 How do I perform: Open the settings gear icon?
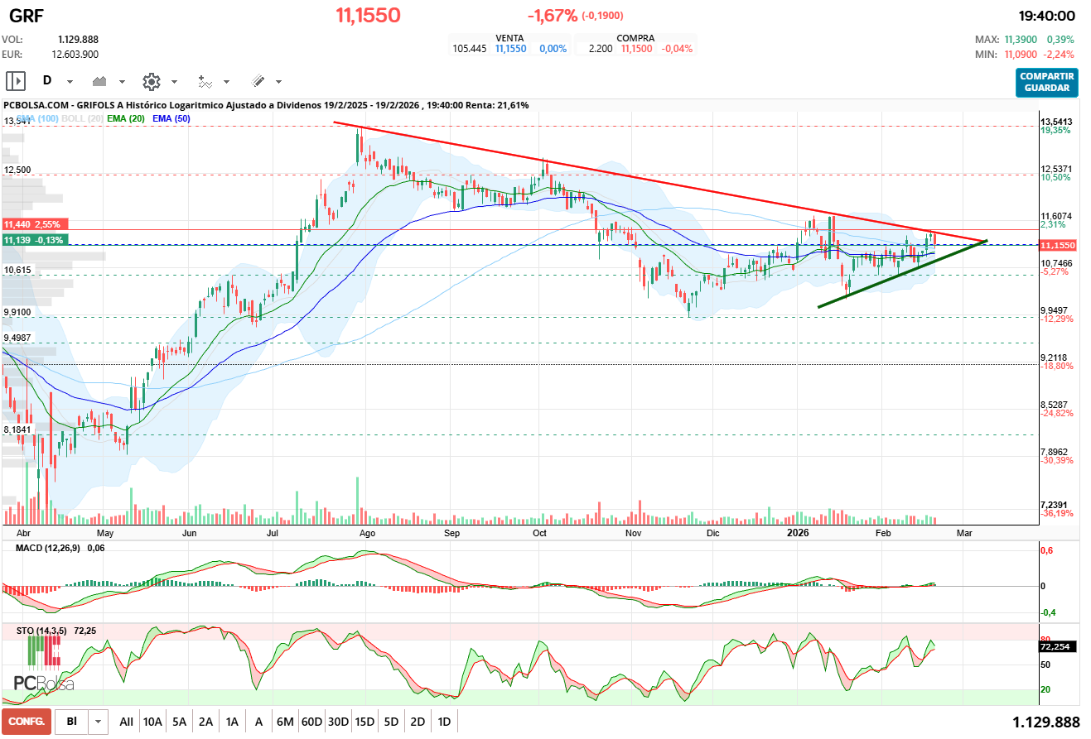pyautogui.click(x=151, y=81)
